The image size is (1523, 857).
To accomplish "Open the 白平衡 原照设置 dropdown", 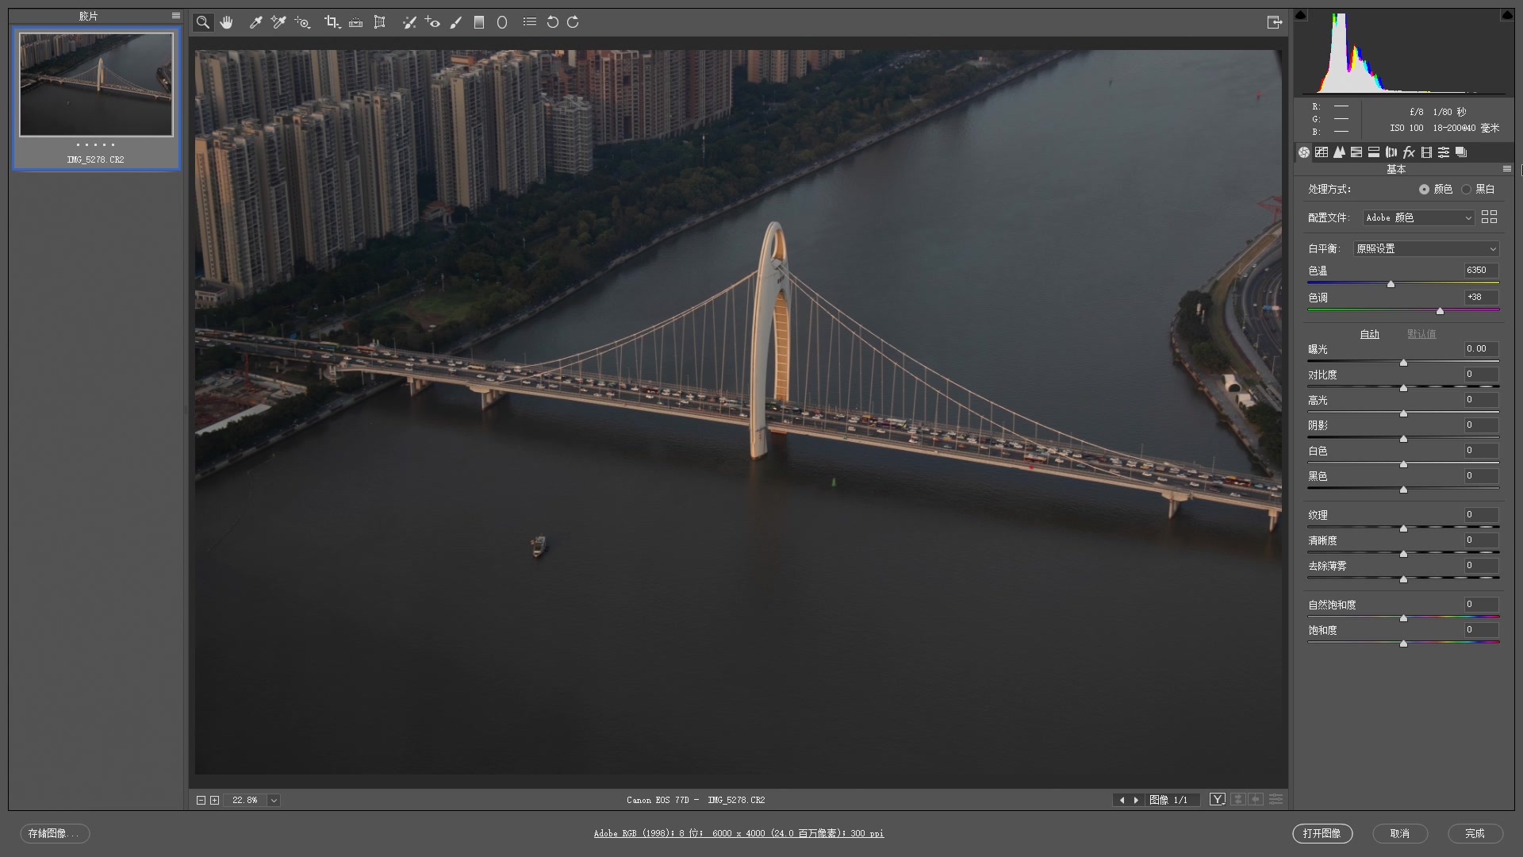I will click(x=1425, y=248).
